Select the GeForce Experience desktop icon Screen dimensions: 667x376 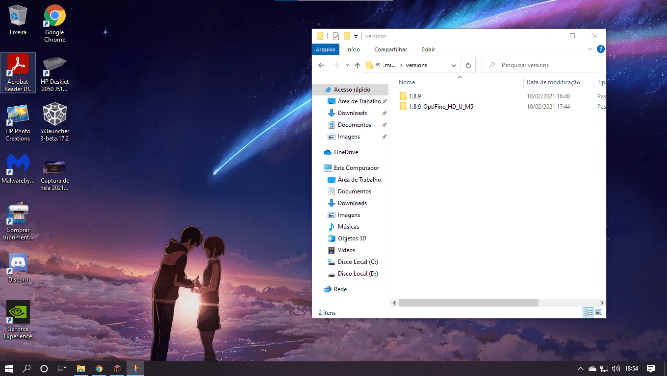pos(18,320)
